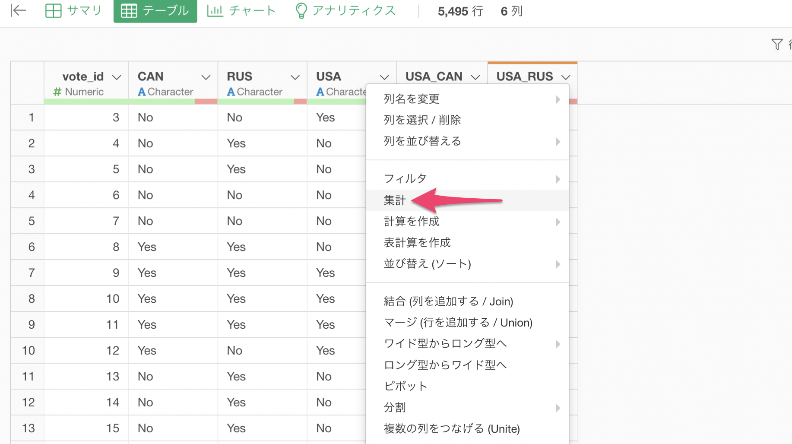Image resolution: width=792 pixels, height=444 pixels.
Task: Select row number 1 header
Action: tap(27, 117)
